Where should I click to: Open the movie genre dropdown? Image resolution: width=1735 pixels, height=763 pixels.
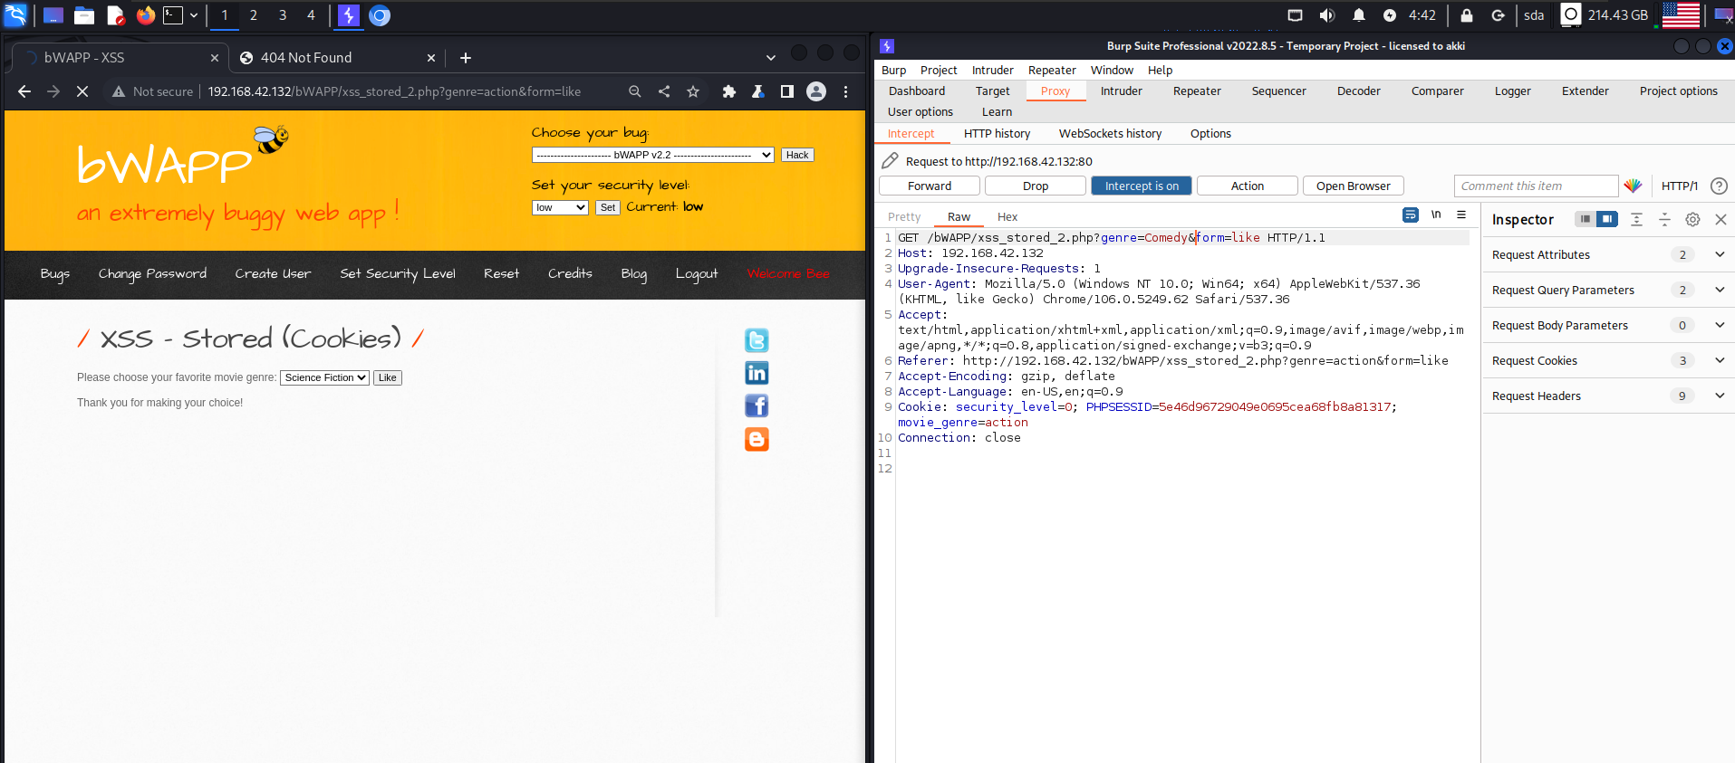[324, 377]
